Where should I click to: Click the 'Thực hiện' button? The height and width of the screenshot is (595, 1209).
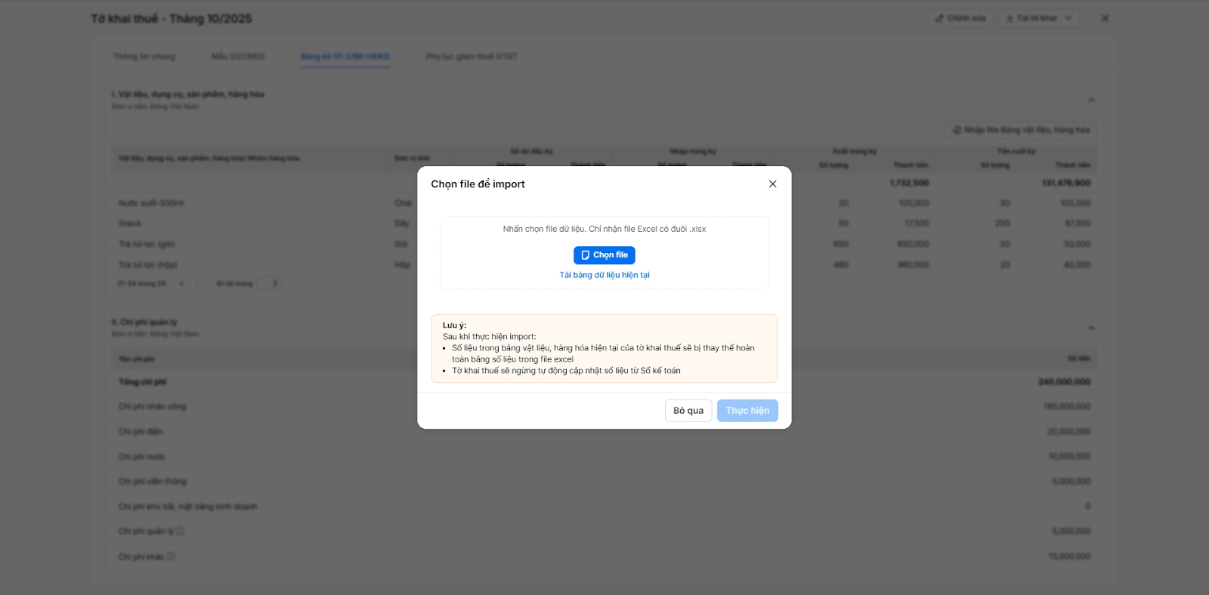747,411
